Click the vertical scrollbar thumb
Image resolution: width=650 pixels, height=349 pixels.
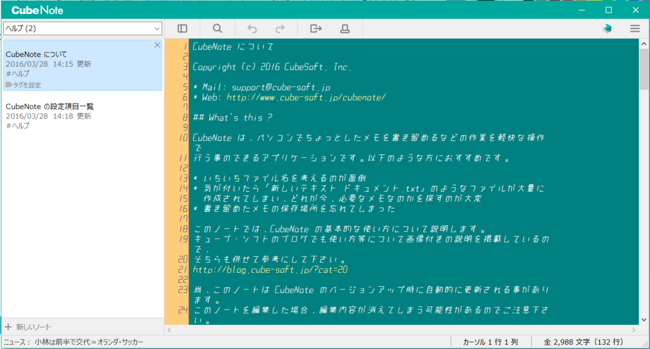coord(644,69)
